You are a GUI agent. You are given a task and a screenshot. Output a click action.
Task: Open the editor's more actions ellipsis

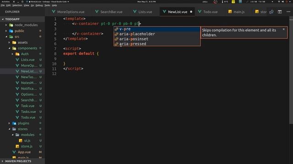point(288,12)
